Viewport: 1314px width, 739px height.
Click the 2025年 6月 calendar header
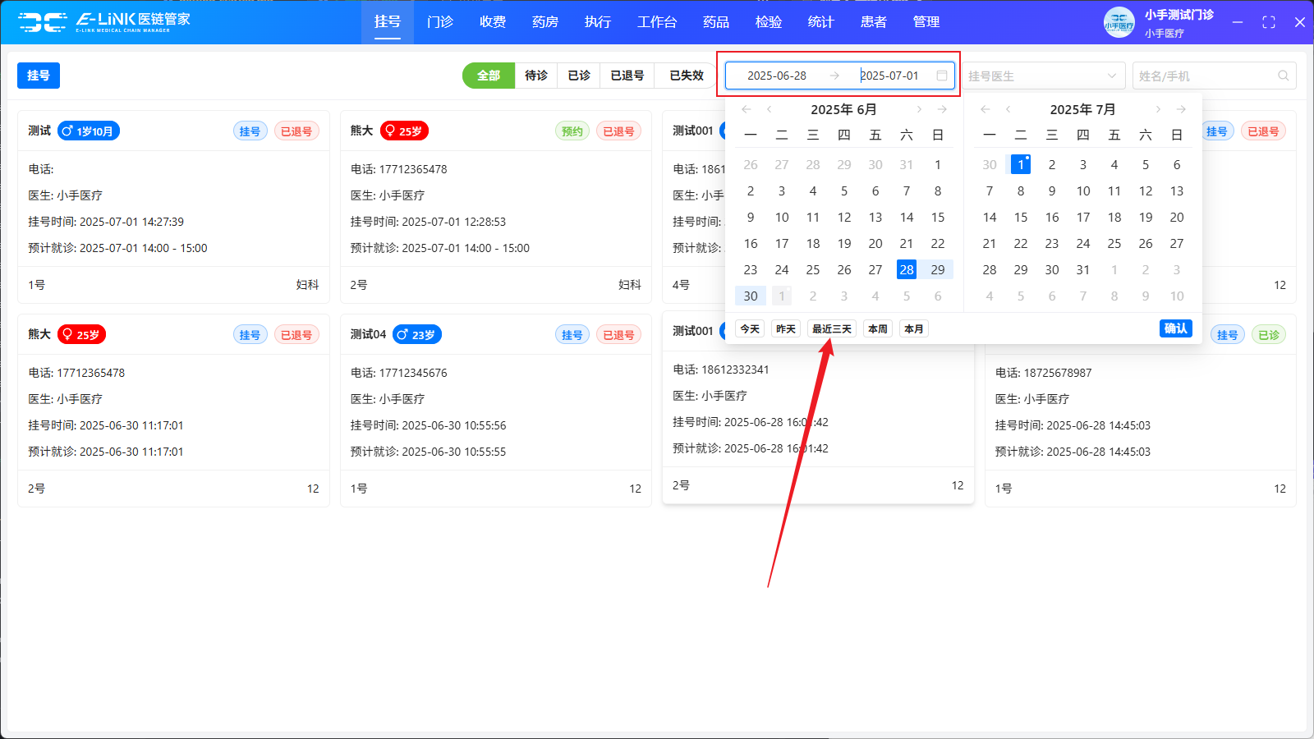(x=843, y=109)
